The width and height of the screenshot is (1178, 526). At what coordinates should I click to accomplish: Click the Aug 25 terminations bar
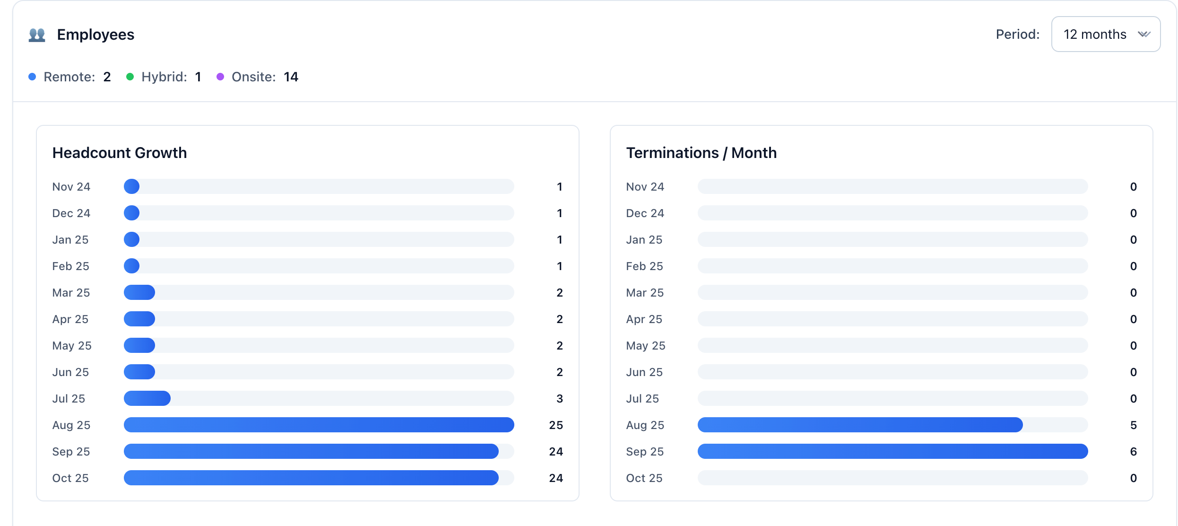pyautogui.click(x=860, y=425)
